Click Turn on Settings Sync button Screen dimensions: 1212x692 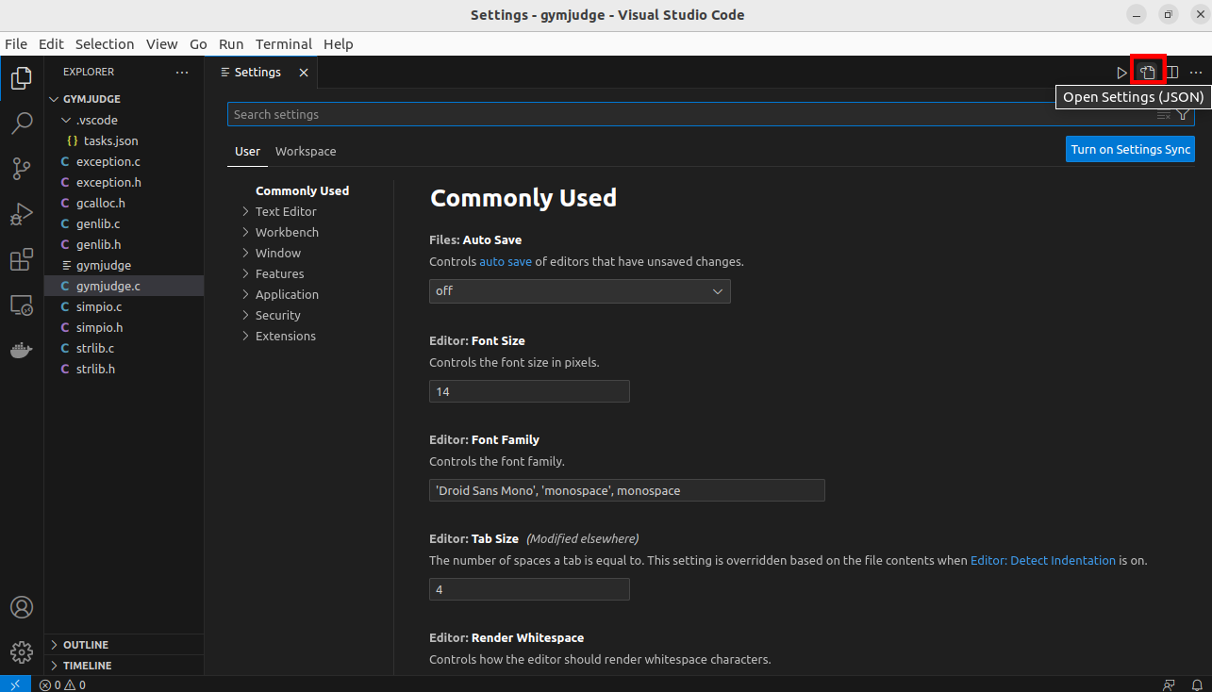[1130, 150]
